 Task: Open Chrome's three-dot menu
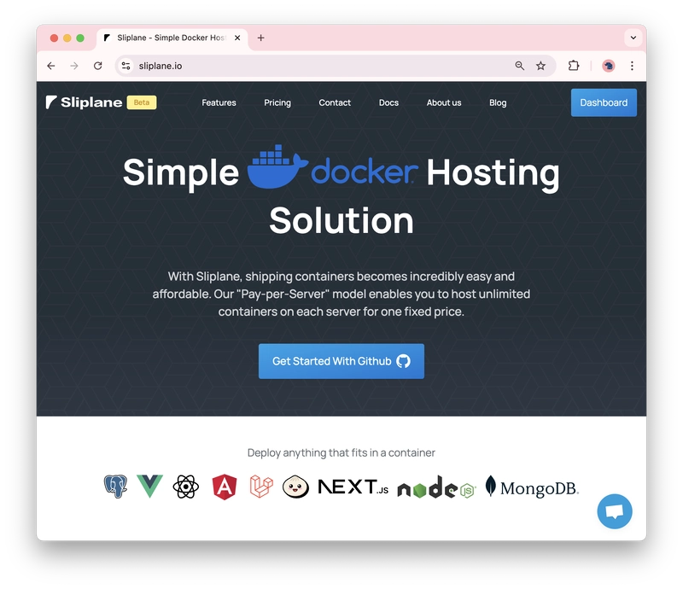tap(632, 66)
